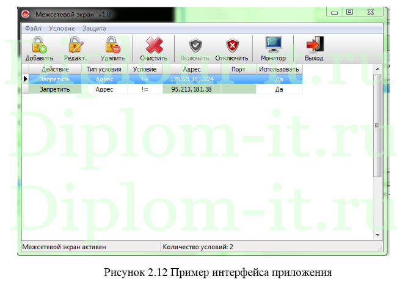This screenshot has width=397, height=281.
Task: Click the vertical scrollbar thumb
Action: click(377, 126)
